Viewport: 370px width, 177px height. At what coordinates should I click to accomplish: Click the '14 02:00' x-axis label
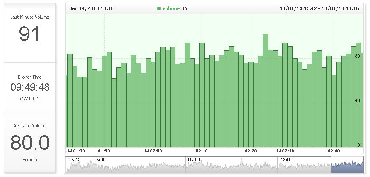point(153,151)
